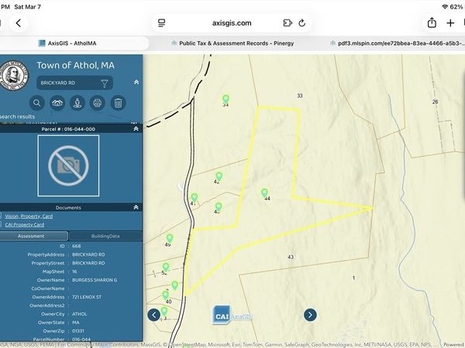Click the magnifier search icon
The image size is (465, 348).
pyautogui.click(x=37, y=102)
